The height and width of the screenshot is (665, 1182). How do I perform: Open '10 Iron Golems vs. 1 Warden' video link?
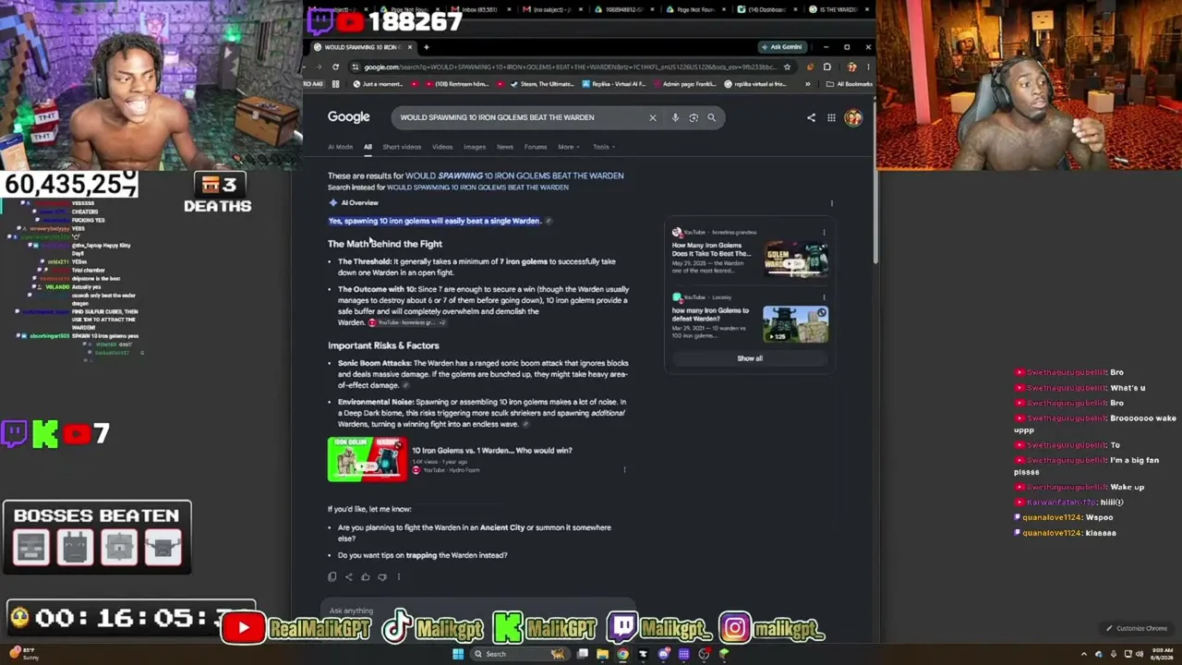coord(492,451)
